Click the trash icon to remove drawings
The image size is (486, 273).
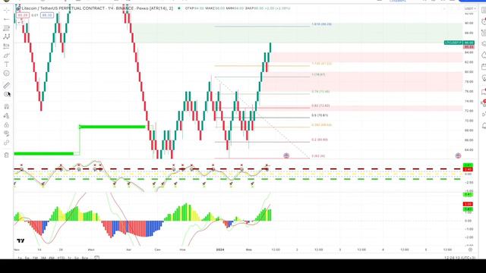point(7,155)
